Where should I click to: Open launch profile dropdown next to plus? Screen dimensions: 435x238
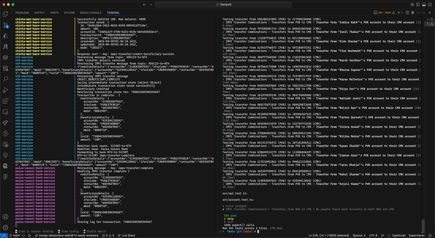pos(402,12)
